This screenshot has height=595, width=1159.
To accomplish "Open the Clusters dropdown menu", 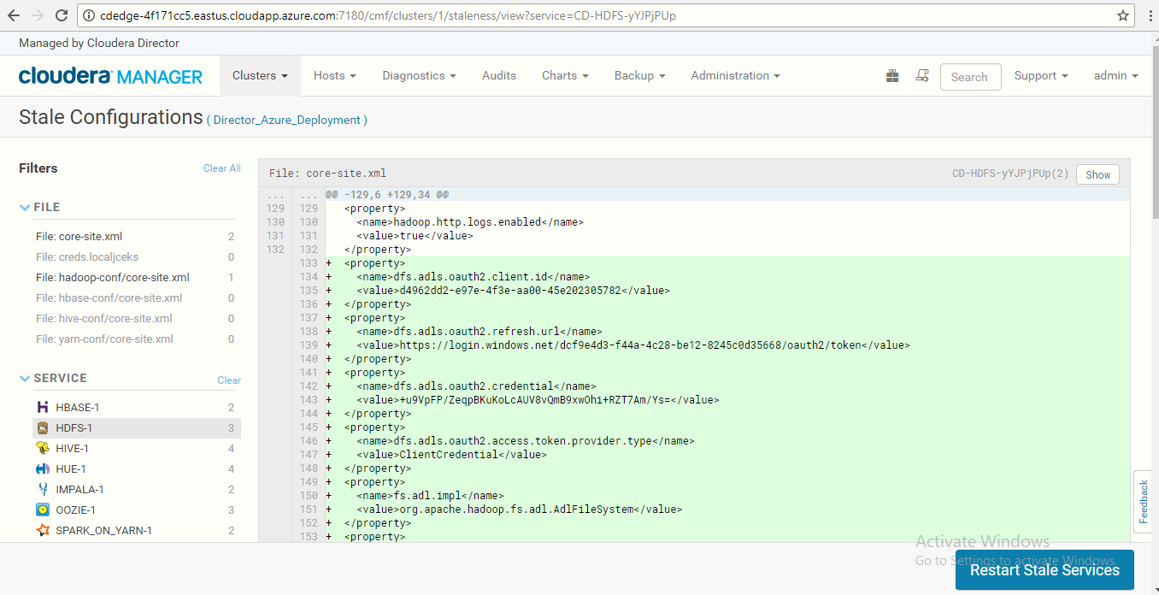I will pyautogui.click(x=260, y=76).
